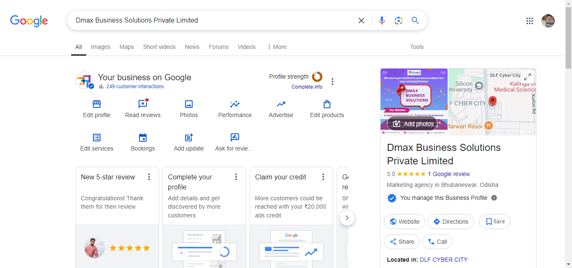Switch to the Forums tab
Viewport: 572px width, 268px height.
pyautogui.click(x=219, y=47)
